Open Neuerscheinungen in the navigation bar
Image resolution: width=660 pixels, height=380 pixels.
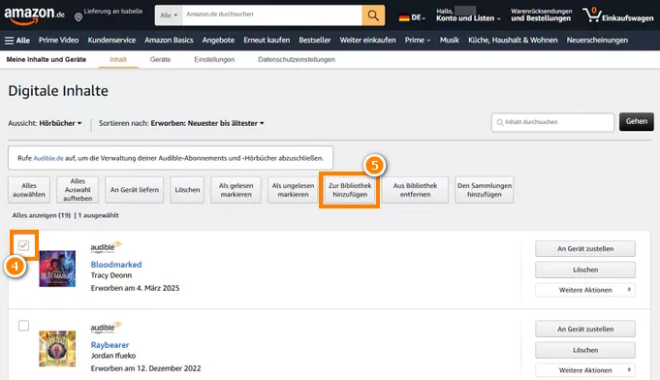597,40
